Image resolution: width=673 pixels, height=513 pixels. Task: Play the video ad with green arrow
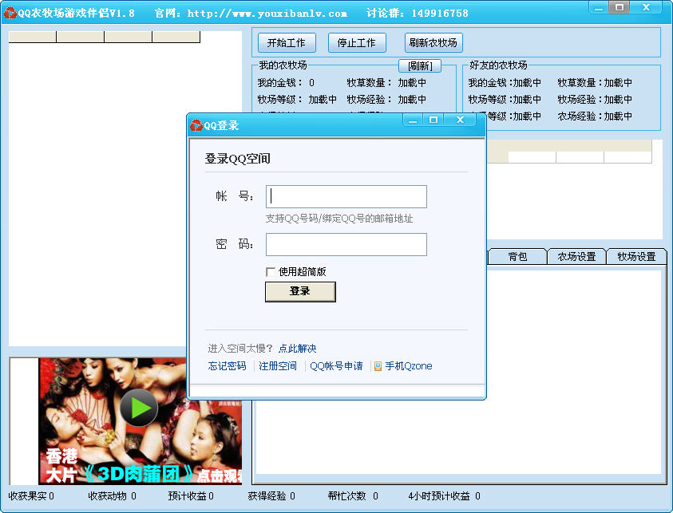coord(139,408)
